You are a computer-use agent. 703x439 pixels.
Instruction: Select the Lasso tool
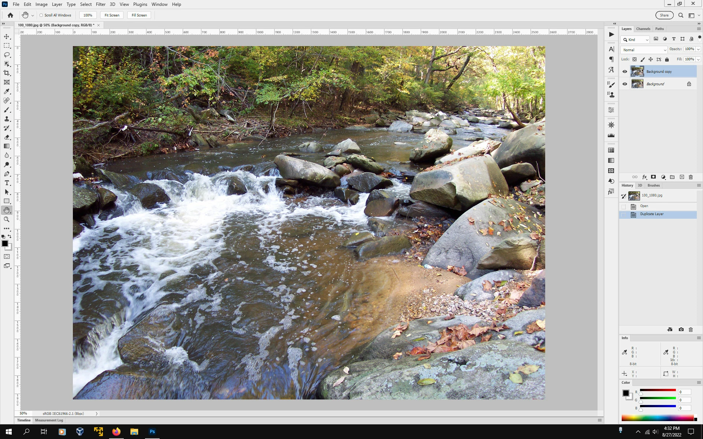click(7, 55)
